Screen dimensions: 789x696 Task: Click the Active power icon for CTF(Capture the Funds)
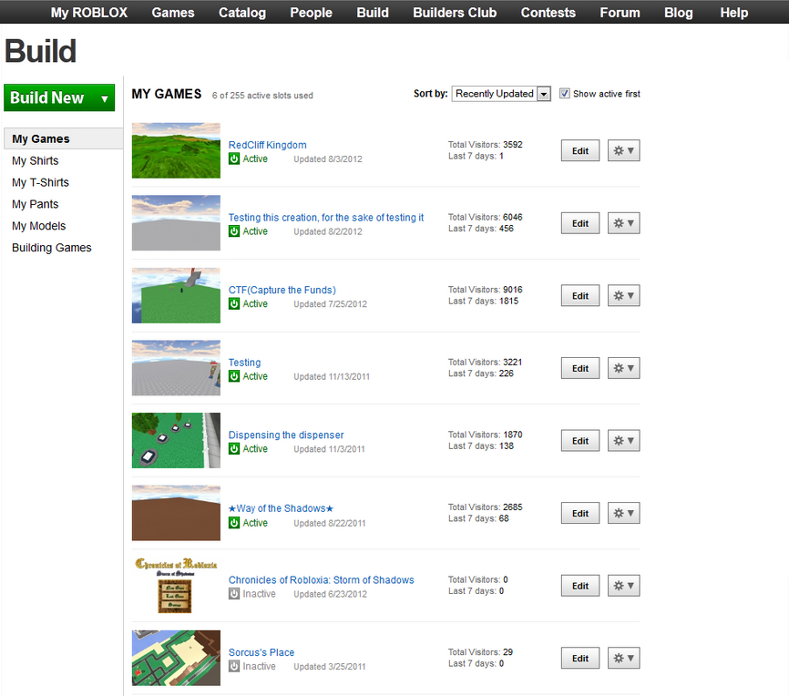[234, 304]
